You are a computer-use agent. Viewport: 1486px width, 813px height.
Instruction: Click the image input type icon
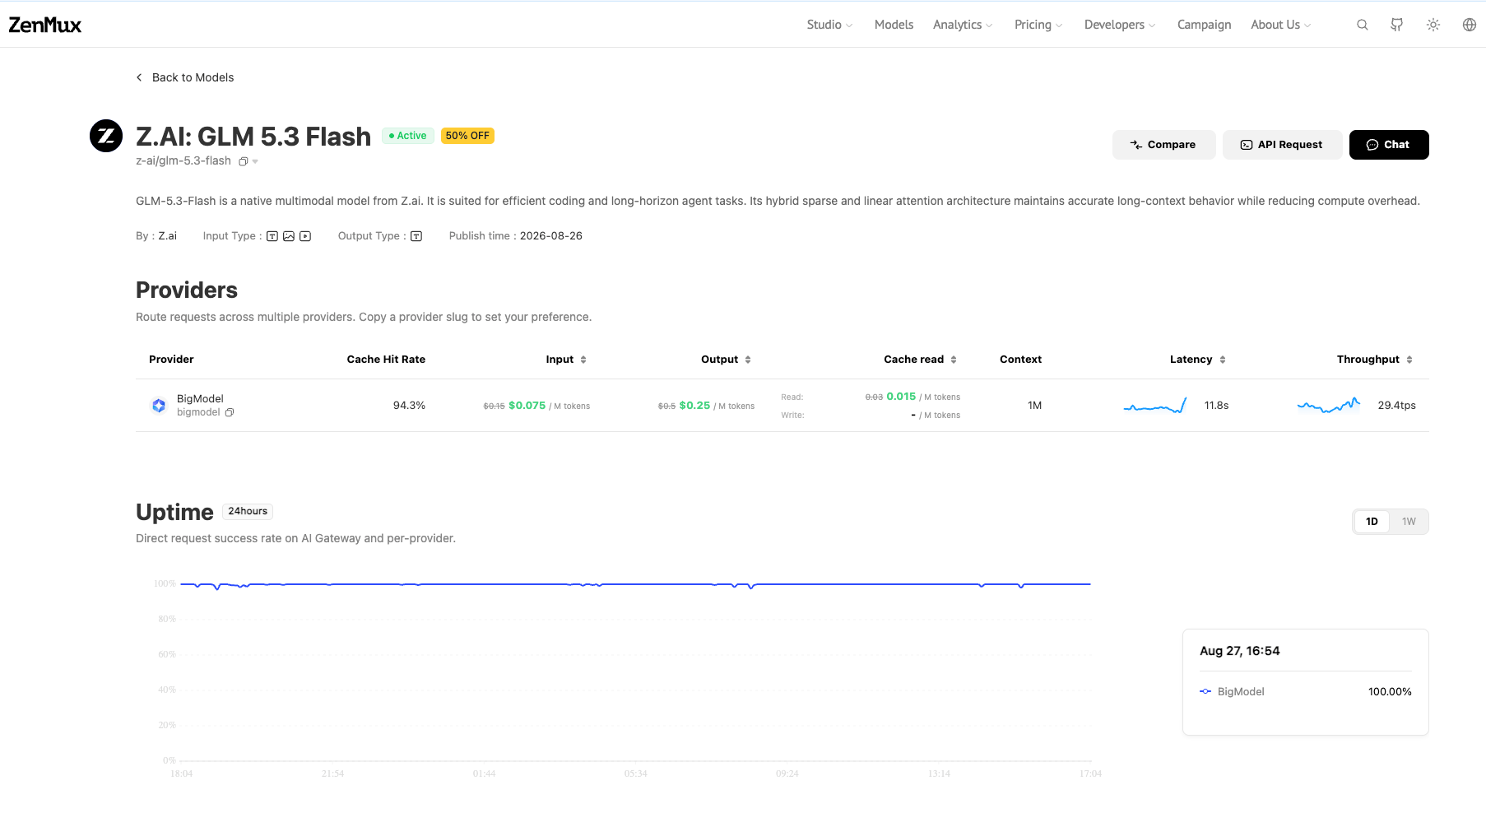[x=289, y=236]
